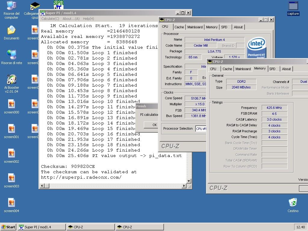Open the Calculate(C) menu in Super PI

pos(50,19)
